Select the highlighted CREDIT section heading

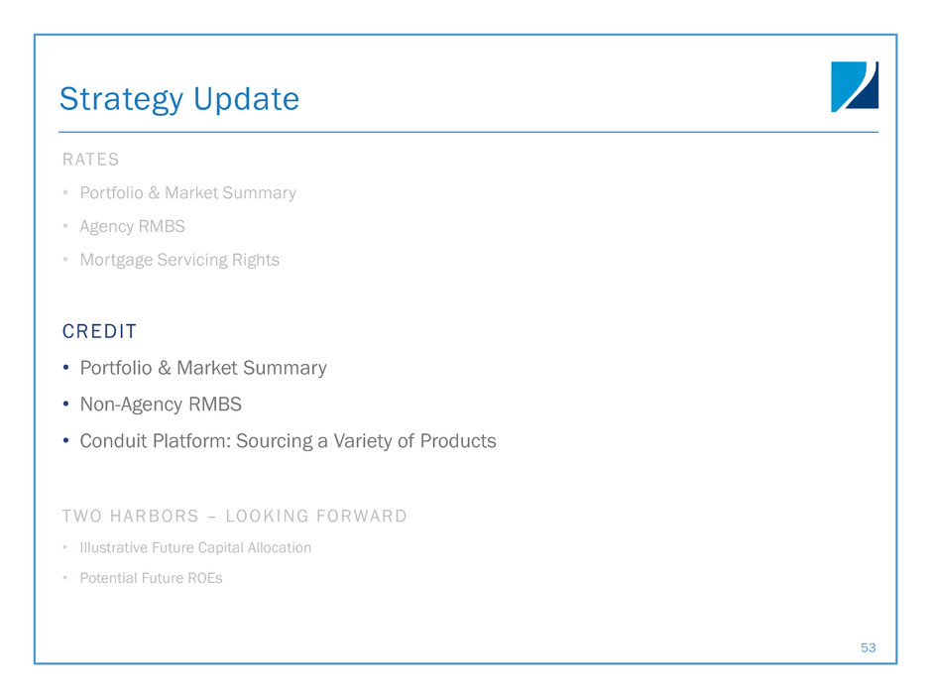(98, 330)
